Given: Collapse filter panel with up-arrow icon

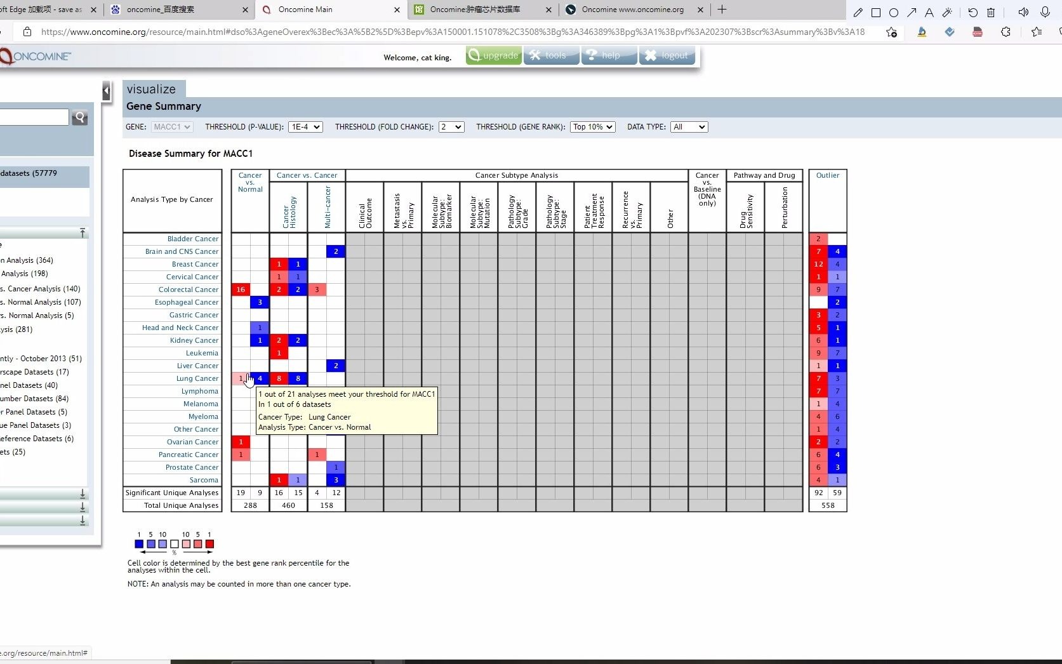Looking at the screenshot, I should (83, 233).
